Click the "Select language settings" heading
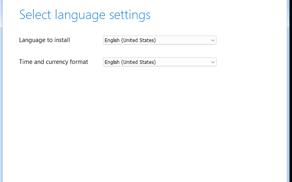 click(85, 15)
